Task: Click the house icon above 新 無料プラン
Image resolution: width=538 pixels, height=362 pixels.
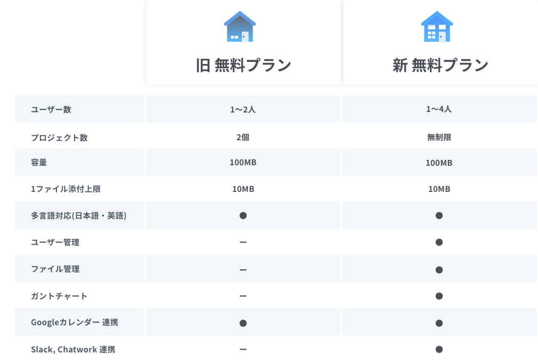Action: pos(437,27)
